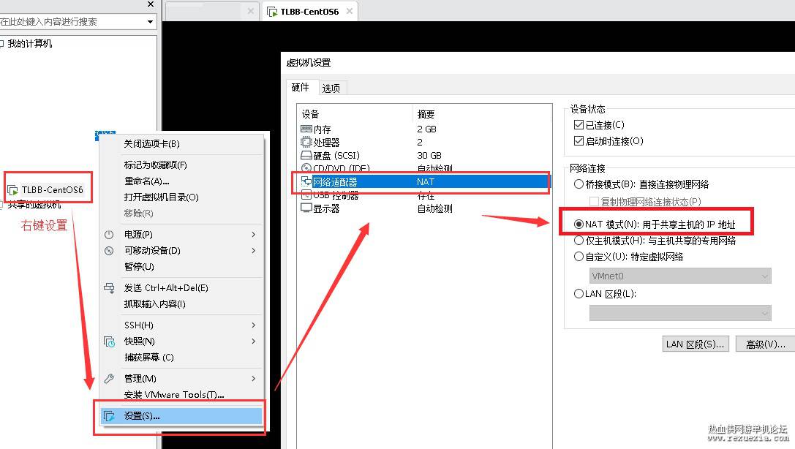Click the send Ctrl+Alt+Del icon
Viewport: 795px width, 449px height.
(x=109, y=288)
